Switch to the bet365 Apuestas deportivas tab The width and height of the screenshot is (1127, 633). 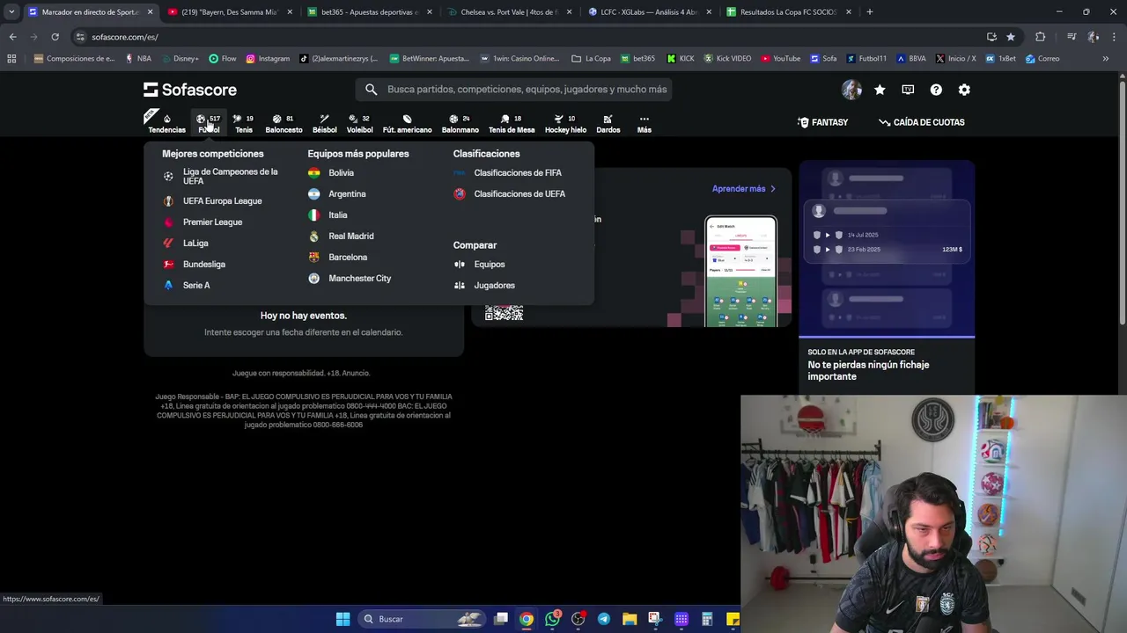[369, 12]
